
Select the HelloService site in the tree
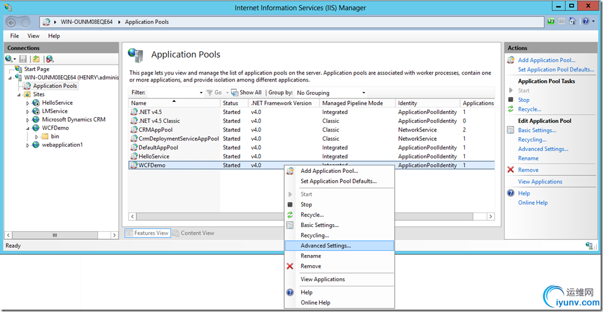[57, 102]
